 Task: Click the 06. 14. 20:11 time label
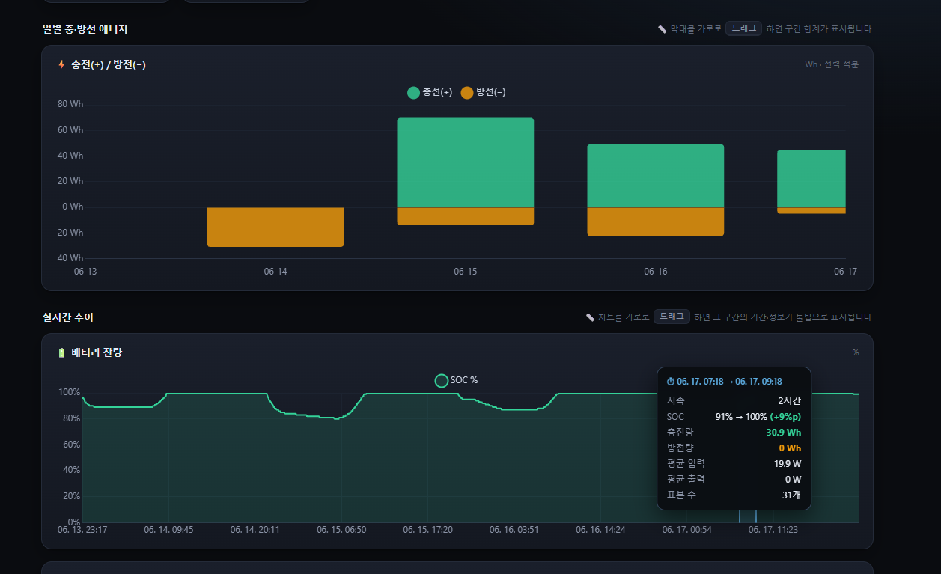click(x=255, y=530)
